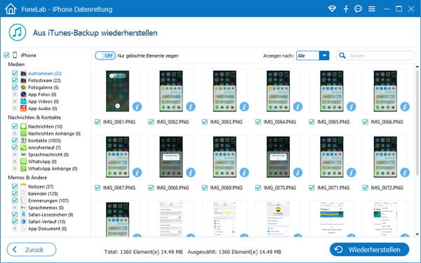
Task: Toggle 'Nur gelöschte Elemente zeigen' switch
Action: pos(105,55)
